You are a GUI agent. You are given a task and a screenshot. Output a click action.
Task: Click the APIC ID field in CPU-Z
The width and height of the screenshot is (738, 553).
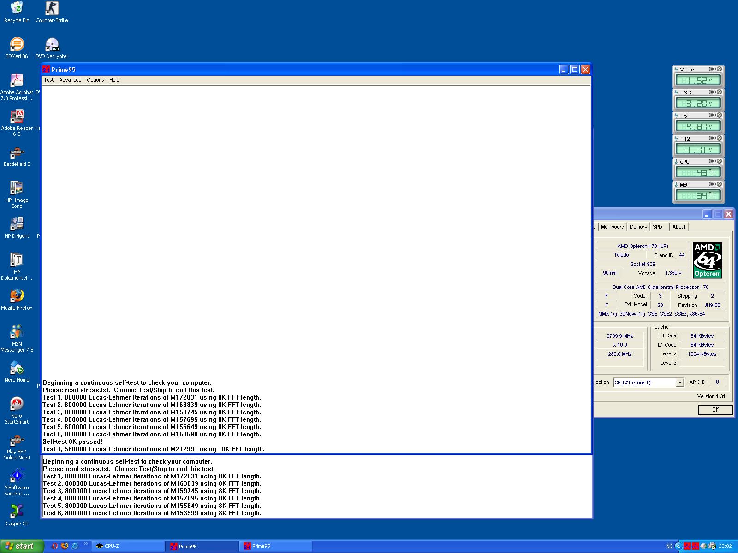[x=717, y=382]
